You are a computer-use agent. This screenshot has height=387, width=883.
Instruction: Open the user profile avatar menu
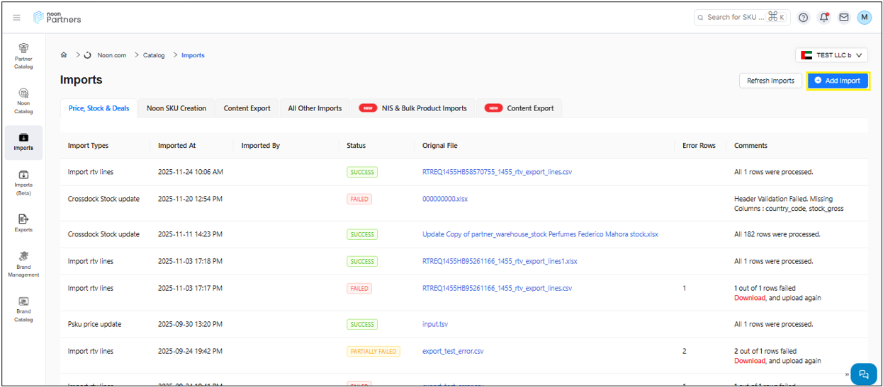coord(864,18)
